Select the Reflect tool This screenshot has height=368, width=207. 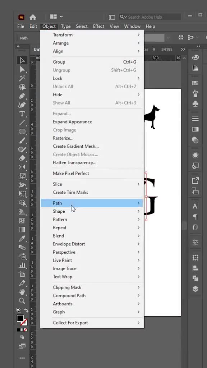point(22,167)
